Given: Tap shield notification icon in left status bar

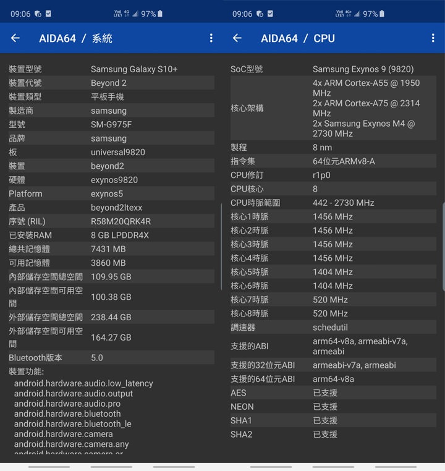Looking at the screenshot, I should coord(38,14).
